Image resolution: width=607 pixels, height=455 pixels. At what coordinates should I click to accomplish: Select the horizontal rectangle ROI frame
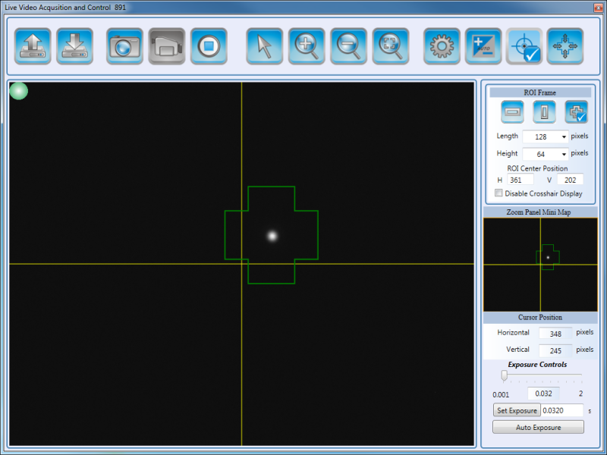(x=512, y=112)
